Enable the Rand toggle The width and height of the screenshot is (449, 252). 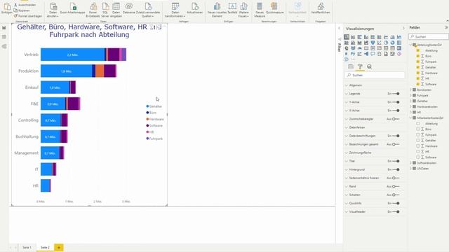tap(396, 186)
